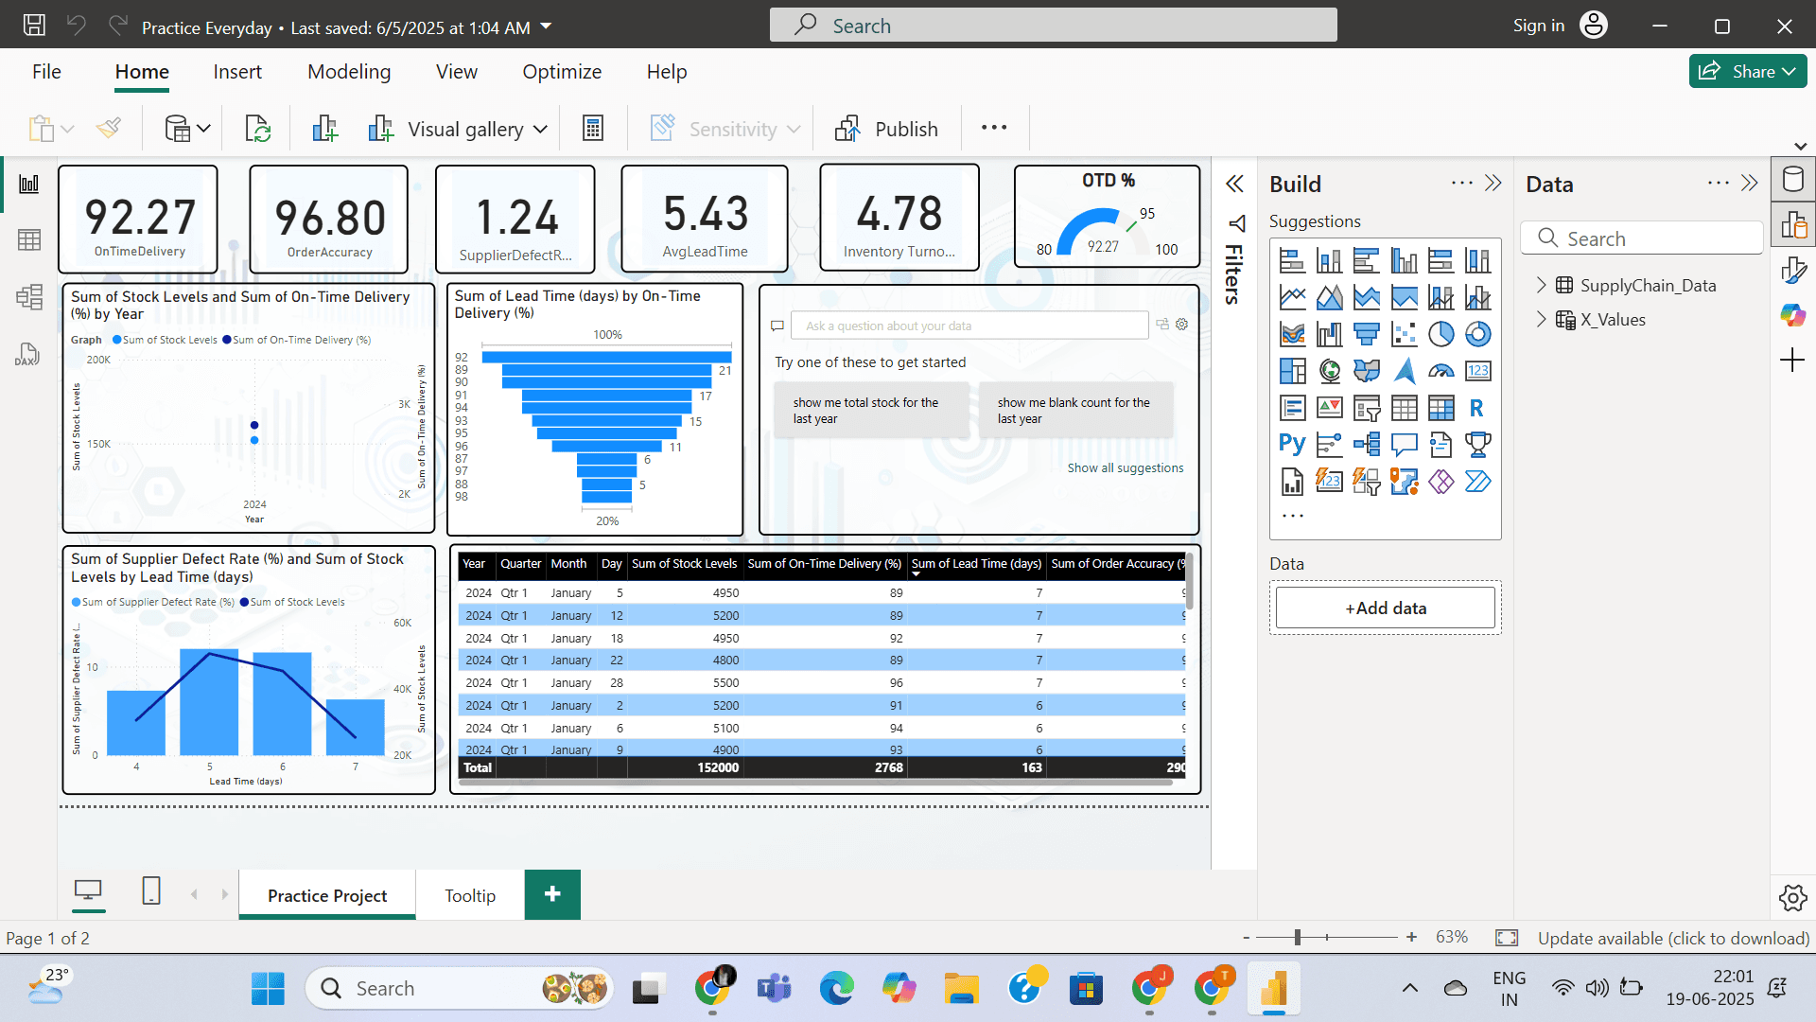Click Show all suggestions link
Viewport: 1816px width, 1022px height.
click(1125, 467)
